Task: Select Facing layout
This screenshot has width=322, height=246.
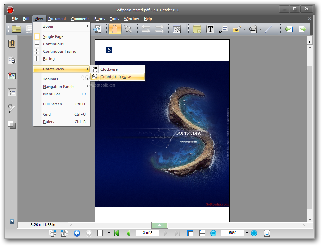Action: tap(62, 59)
